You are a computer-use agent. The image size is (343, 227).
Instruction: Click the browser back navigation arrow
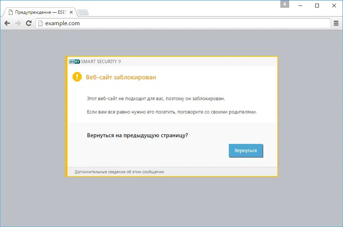click(7, 23)
